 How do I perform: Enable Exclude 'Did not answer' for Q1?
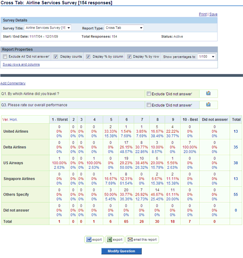149,94
